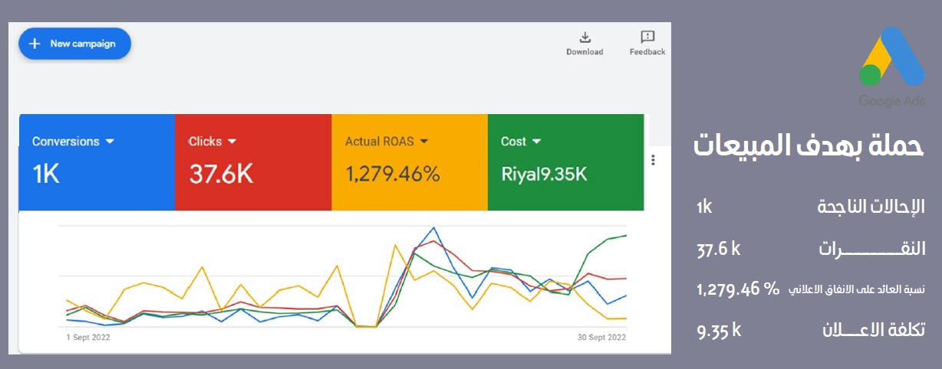This screenshot has width=942, height=369.
Task: Open the Actual ROAS dropdown arrow
Action: click(x=423, y=142)
